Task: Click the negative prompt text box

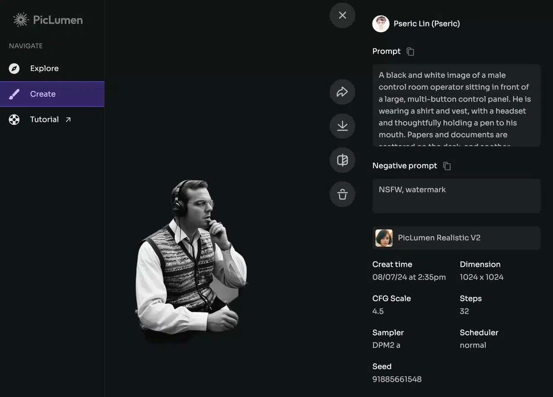Action: (x=456, y=196)
